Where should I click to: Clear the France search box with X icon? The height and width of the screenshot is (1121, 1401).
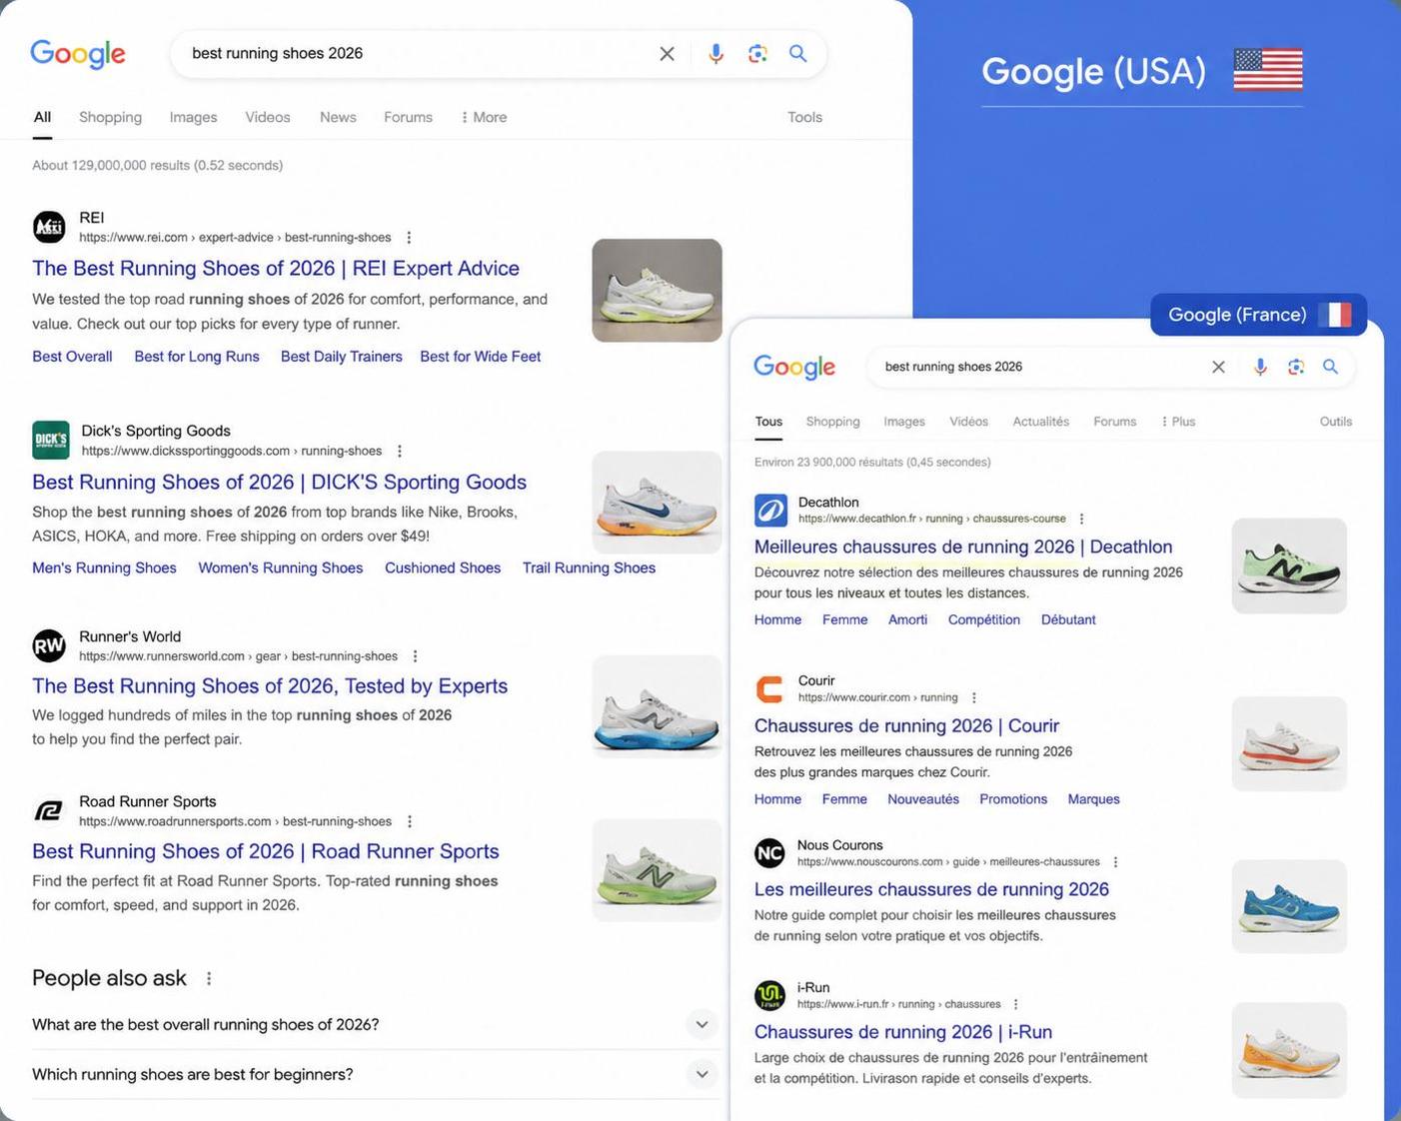1218,367
